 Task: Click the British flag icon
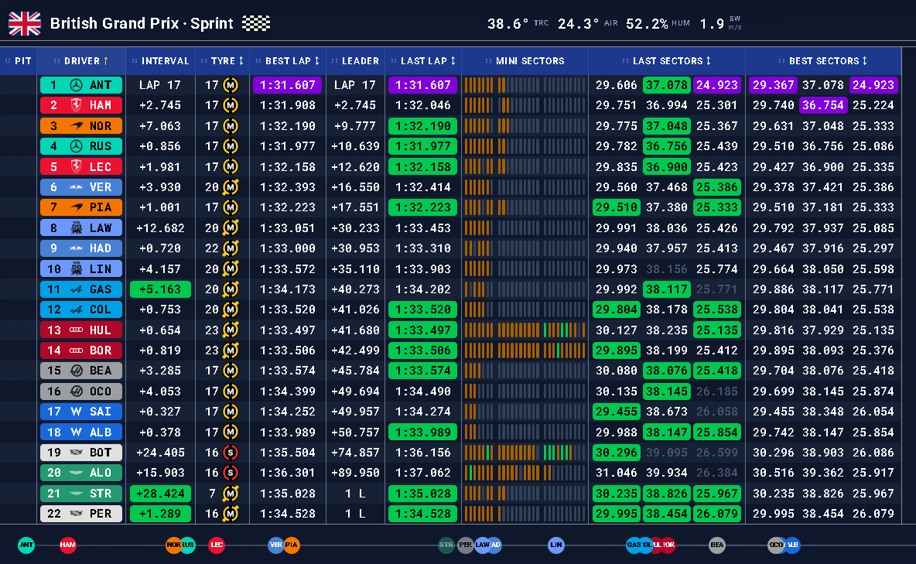(25, 23)
